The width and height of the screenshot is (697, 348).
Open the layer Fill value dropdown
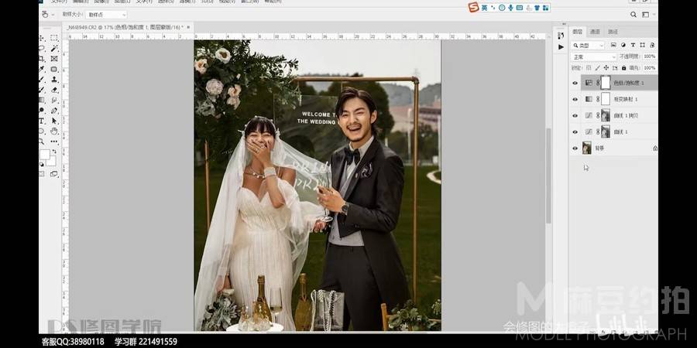pos(650,68)
